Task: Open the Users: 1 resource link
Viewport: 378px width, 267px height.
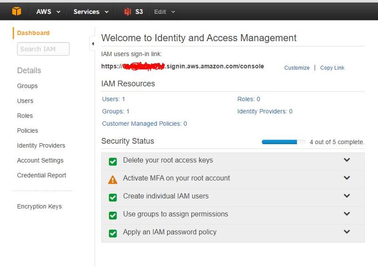Action: [x=113, y=99]
